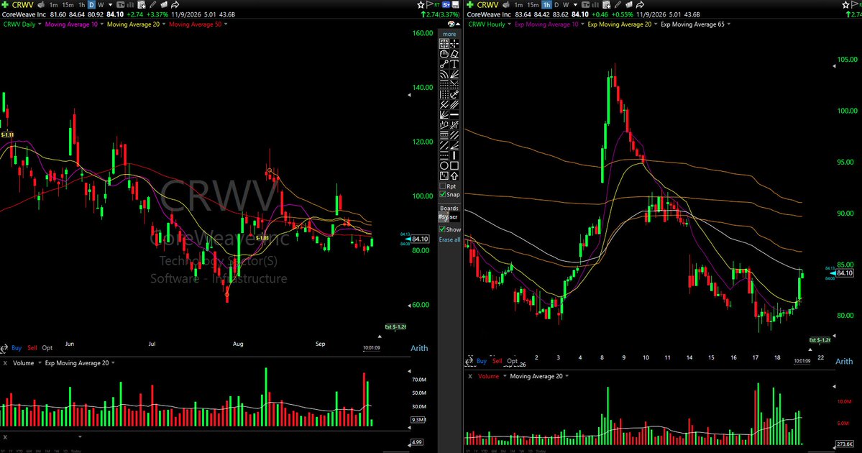Select the horizontal line drawing tool
Screen dimensions: 862x453
pos(454,115)
